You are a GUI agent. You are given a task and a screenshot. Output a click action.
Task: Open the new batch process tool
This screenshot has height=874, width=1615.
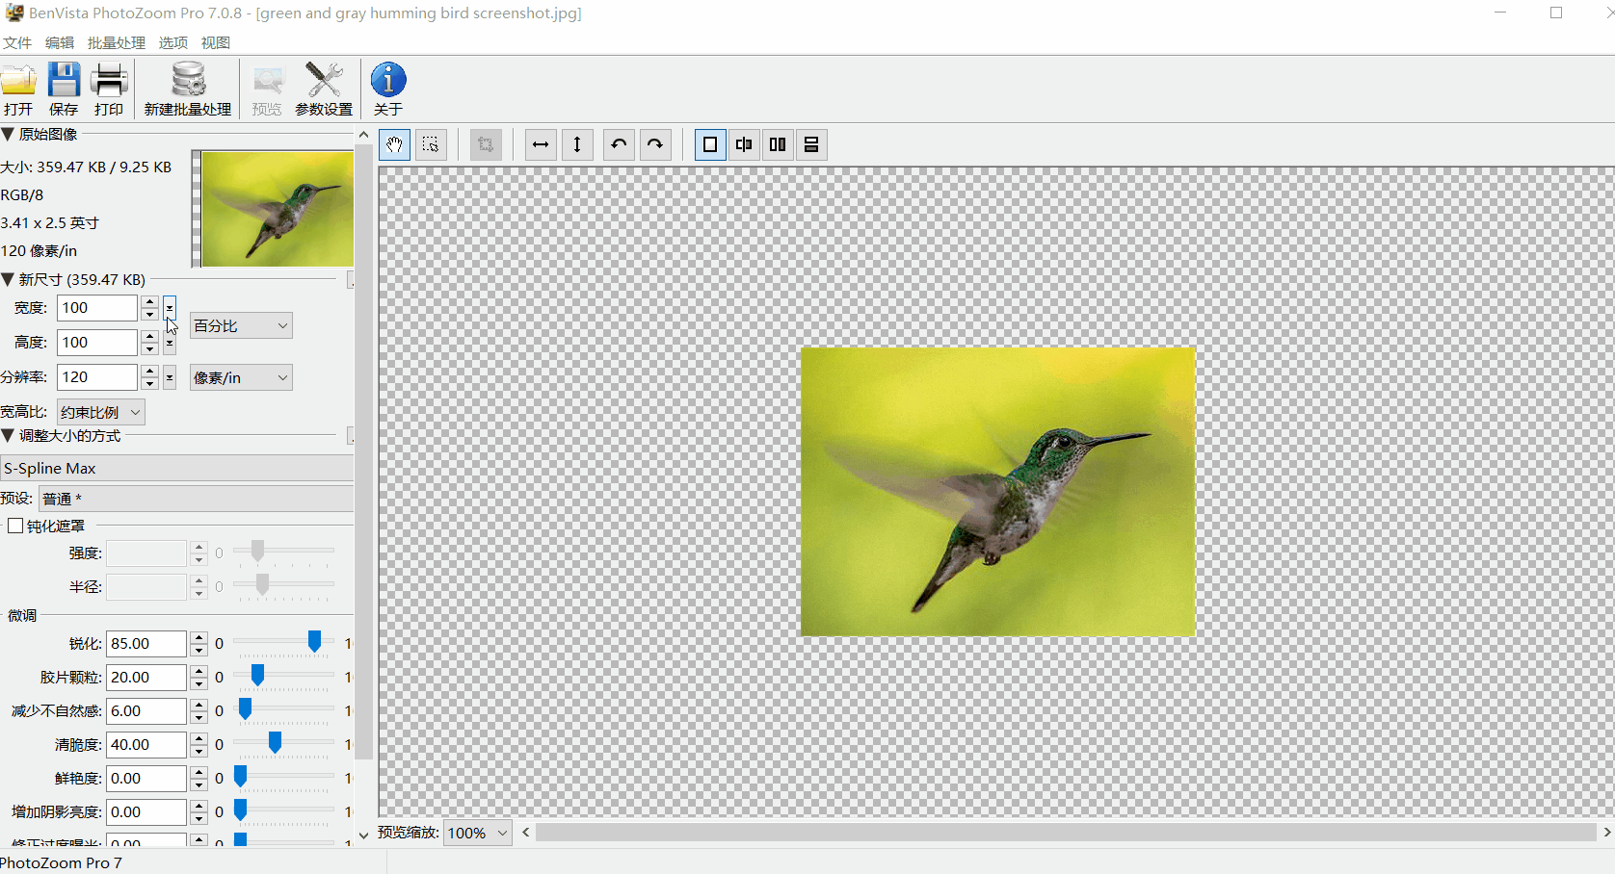pos(188,89)
